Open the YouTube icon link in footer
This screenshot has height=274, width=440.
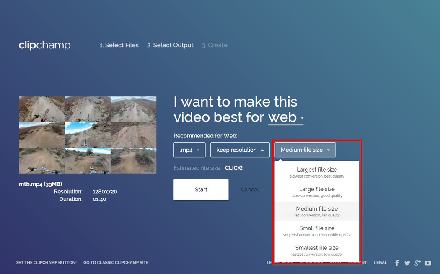pos(428,263)
